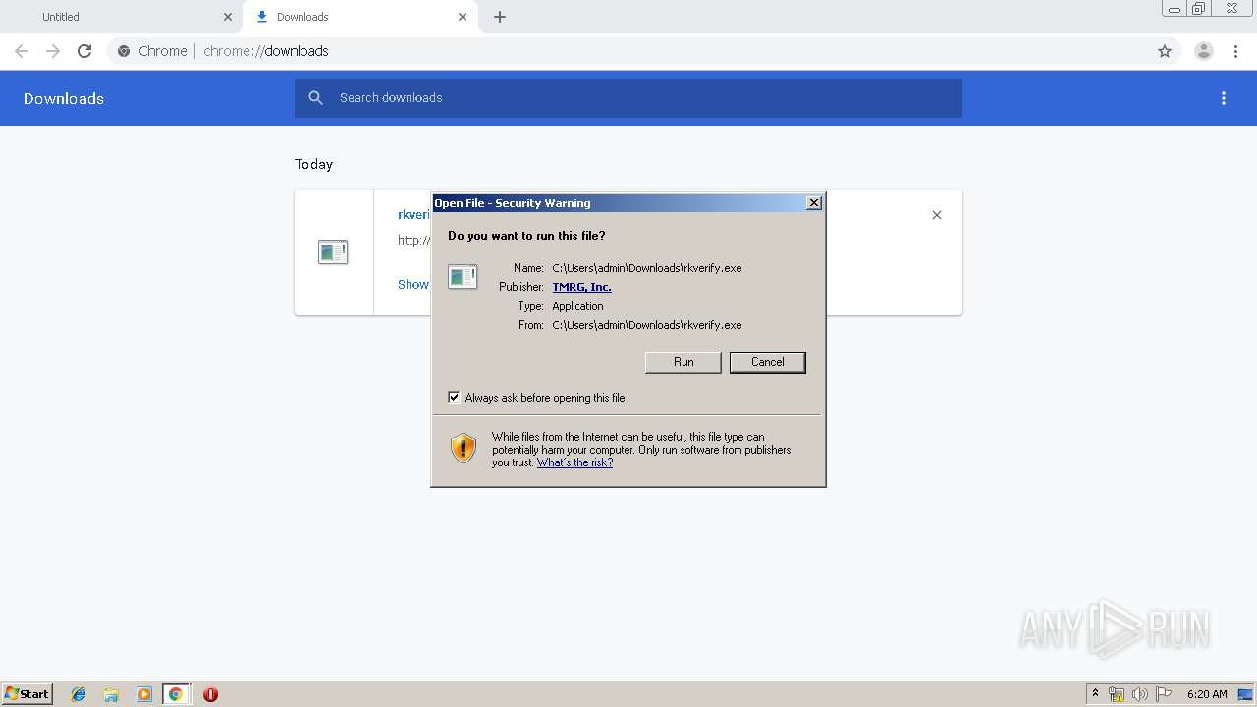
Task: Open a new Chrome tab
Action: tap(500, 17)
